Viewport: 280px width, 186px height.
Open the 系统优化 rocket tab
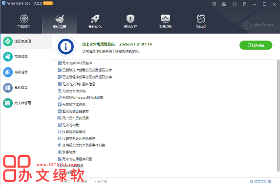[95, 22]
